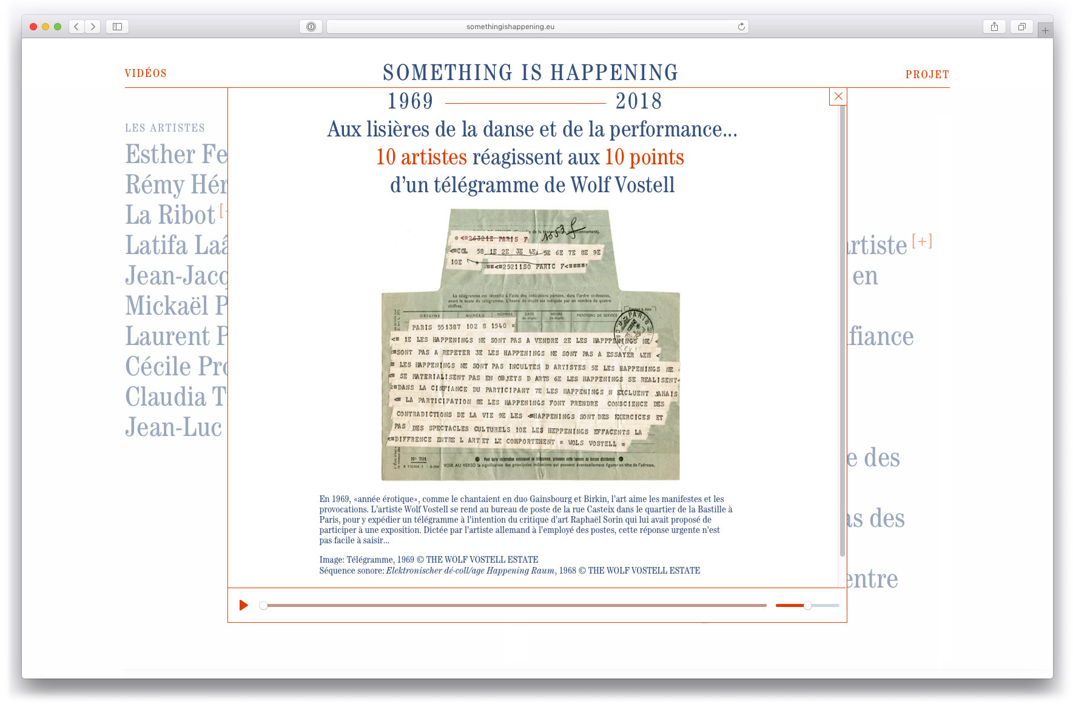Click the somethingishappening.eu address bar
The height and width of the screenshot is (704, 1073).
point(510,27)
